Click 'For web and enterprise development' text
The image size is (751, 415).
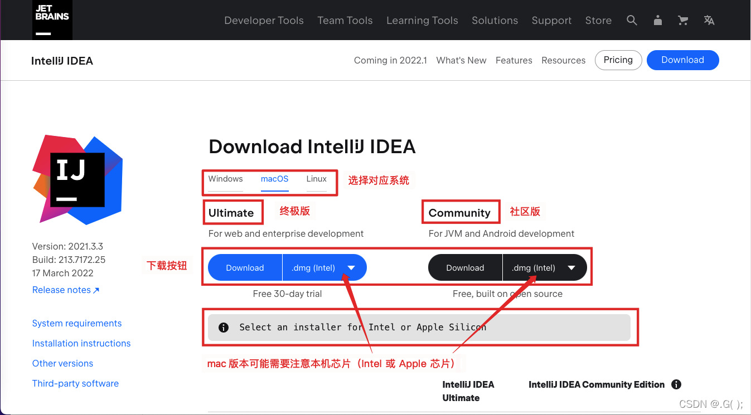pyautogui.click(x=286, y=234)
